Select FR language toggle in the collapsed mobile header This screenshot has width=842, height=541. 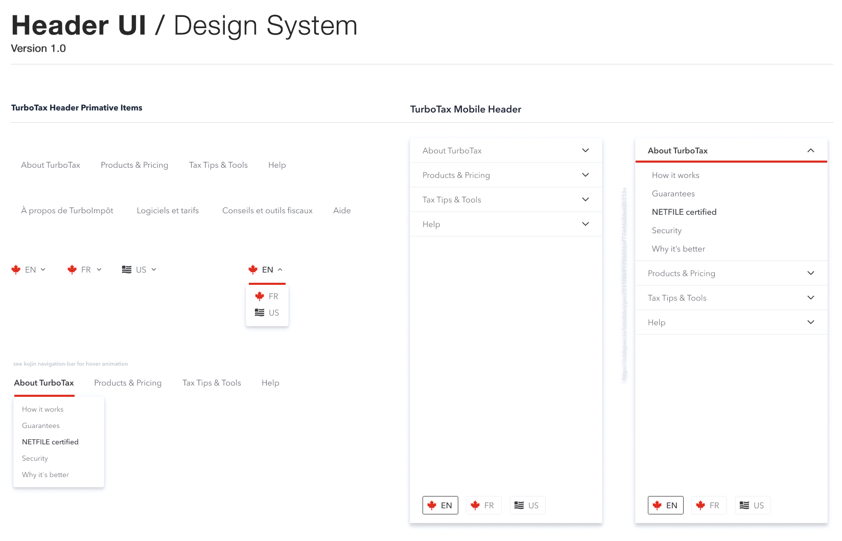pos(483,505)
